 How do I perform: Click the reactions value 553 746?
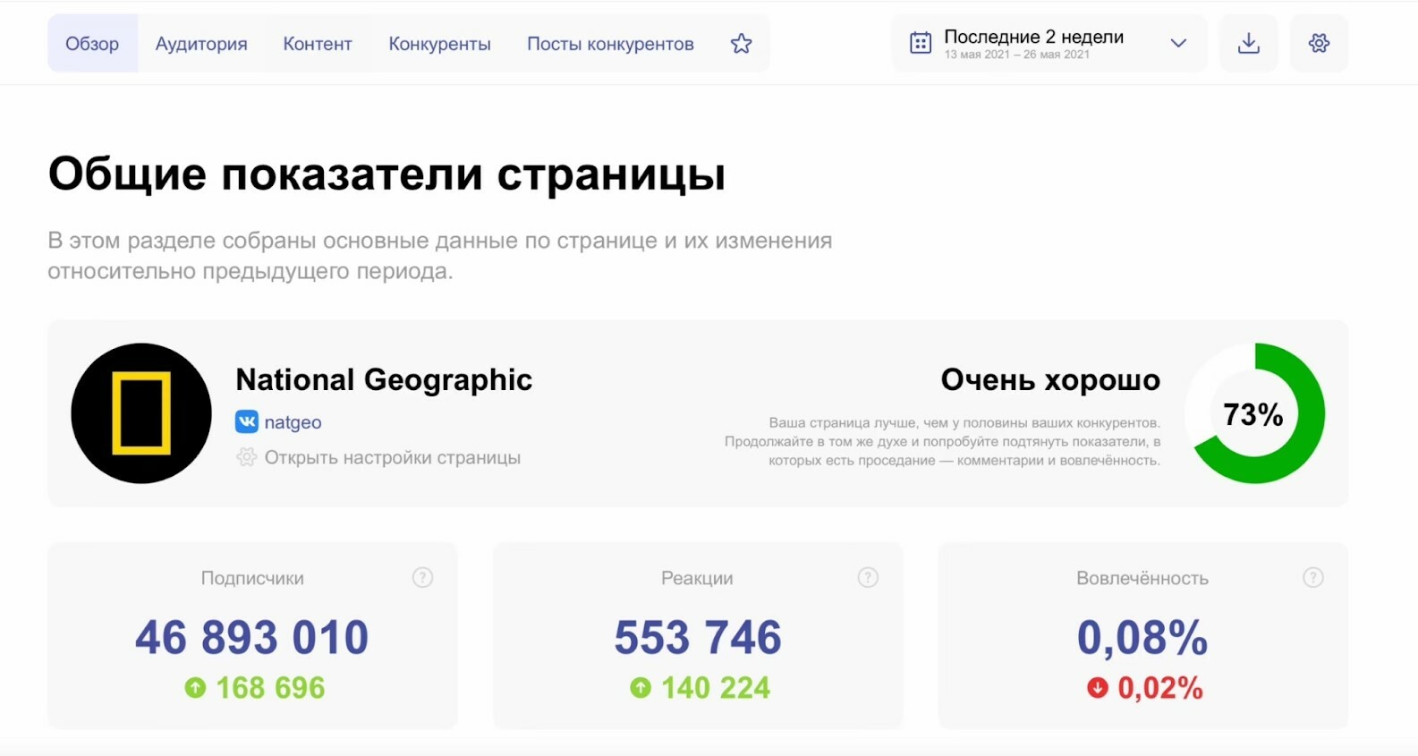[698, 638]
